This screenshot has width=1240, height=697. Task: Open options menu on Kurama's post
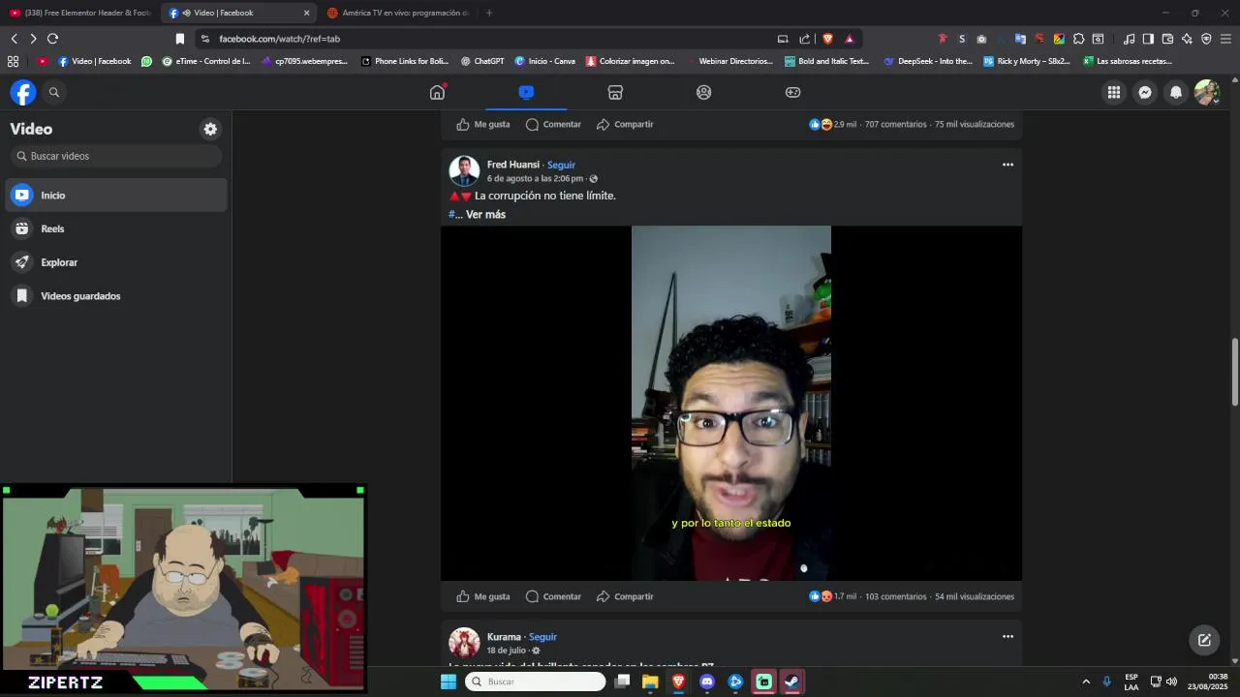click(x=1007, y=637)
